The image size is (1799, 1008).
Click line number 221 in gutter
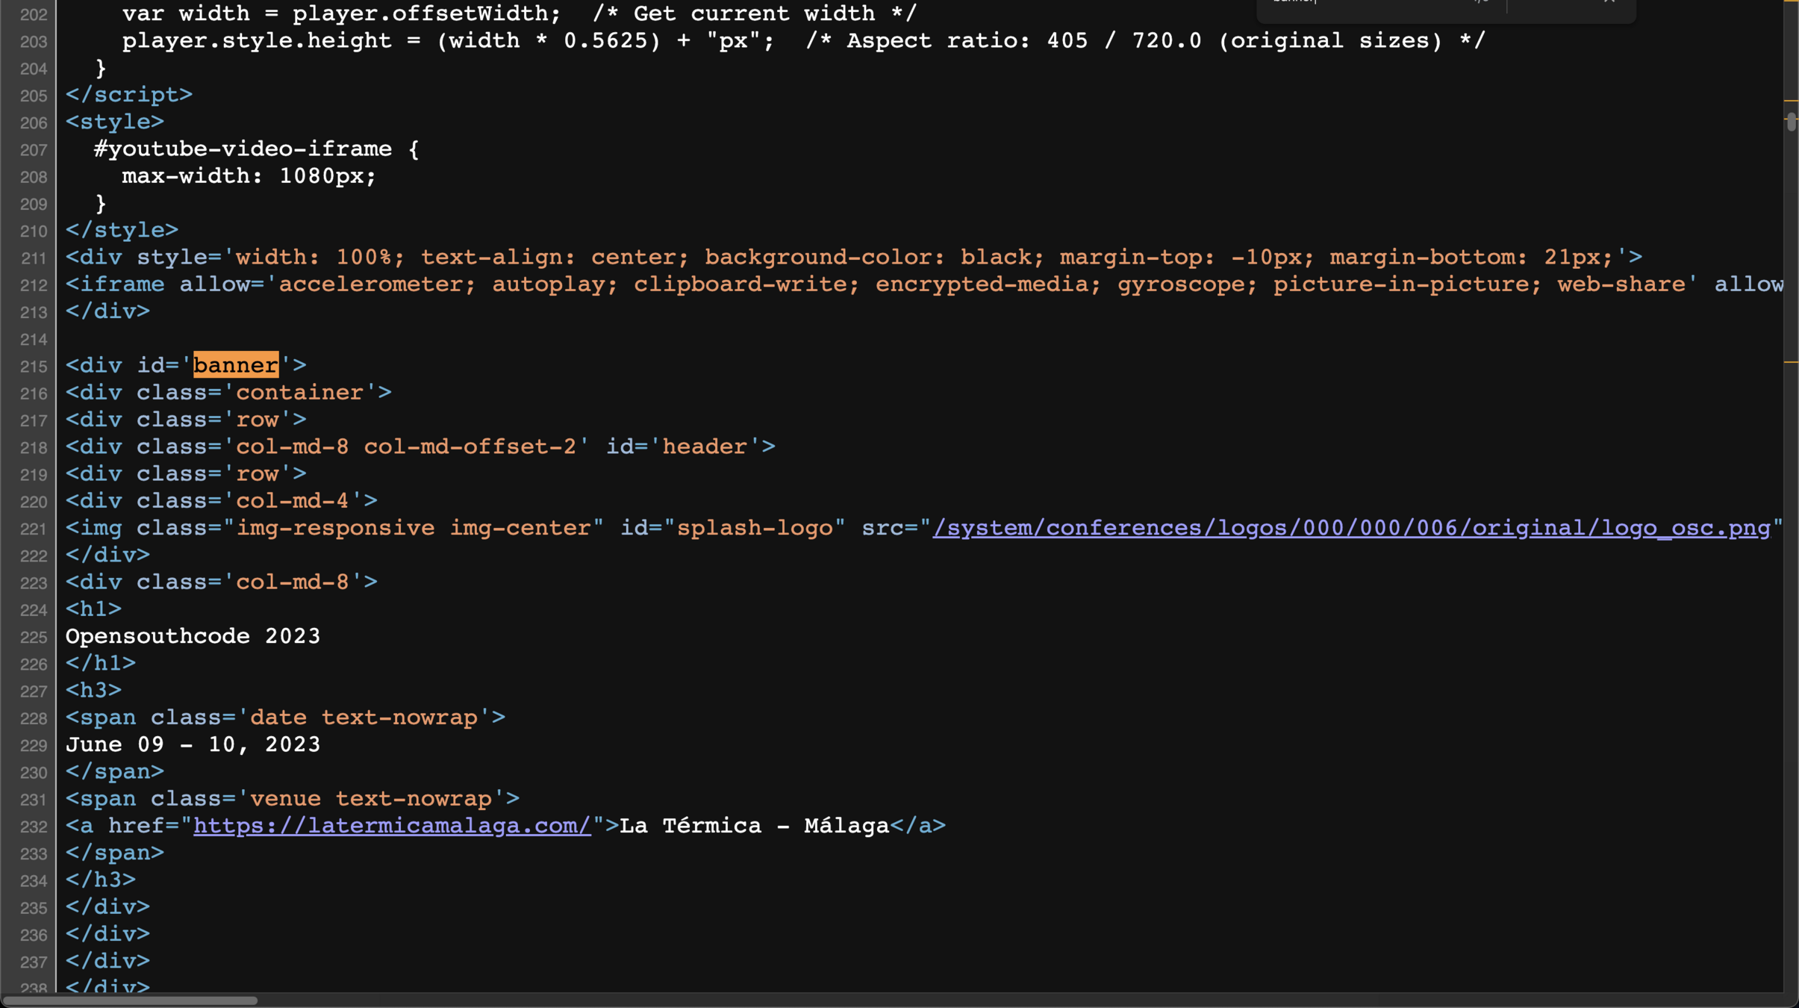(34, 529)
